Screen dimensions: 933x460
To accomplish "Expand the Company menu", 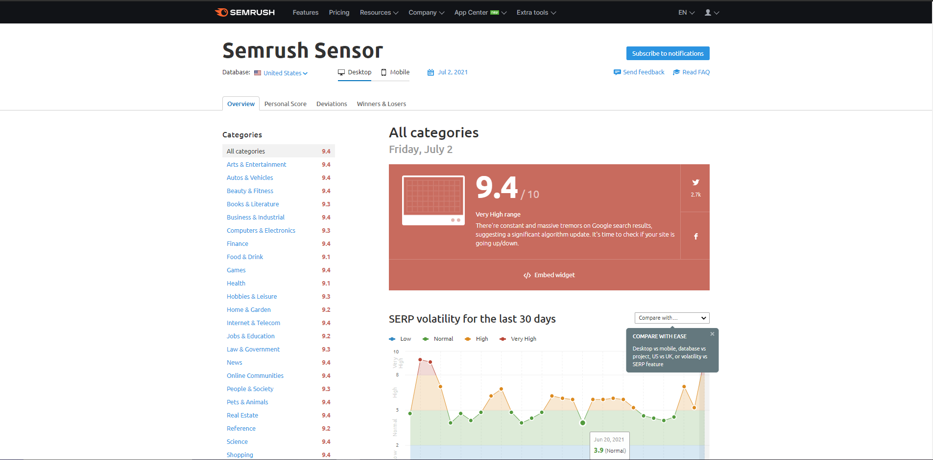I will point(427,13).
